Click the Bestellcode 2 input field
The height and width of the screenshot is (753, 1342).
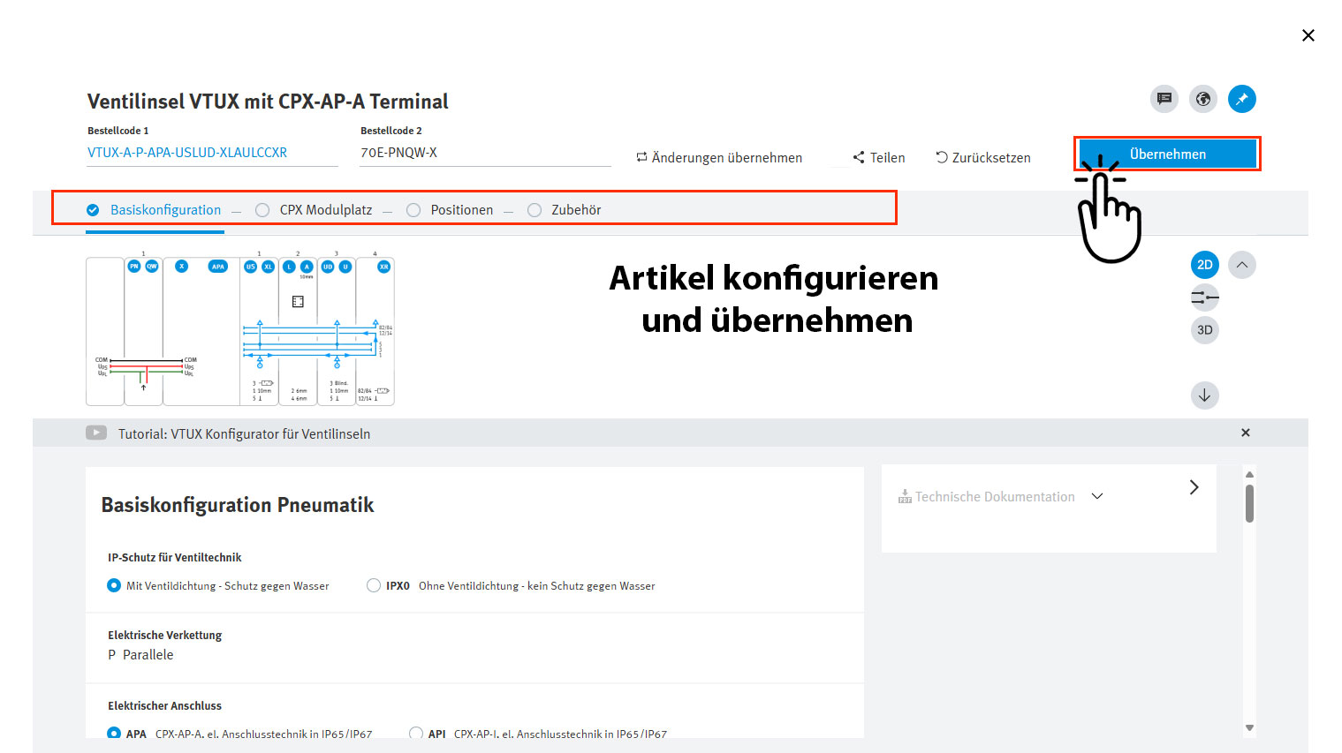point(484,153)
